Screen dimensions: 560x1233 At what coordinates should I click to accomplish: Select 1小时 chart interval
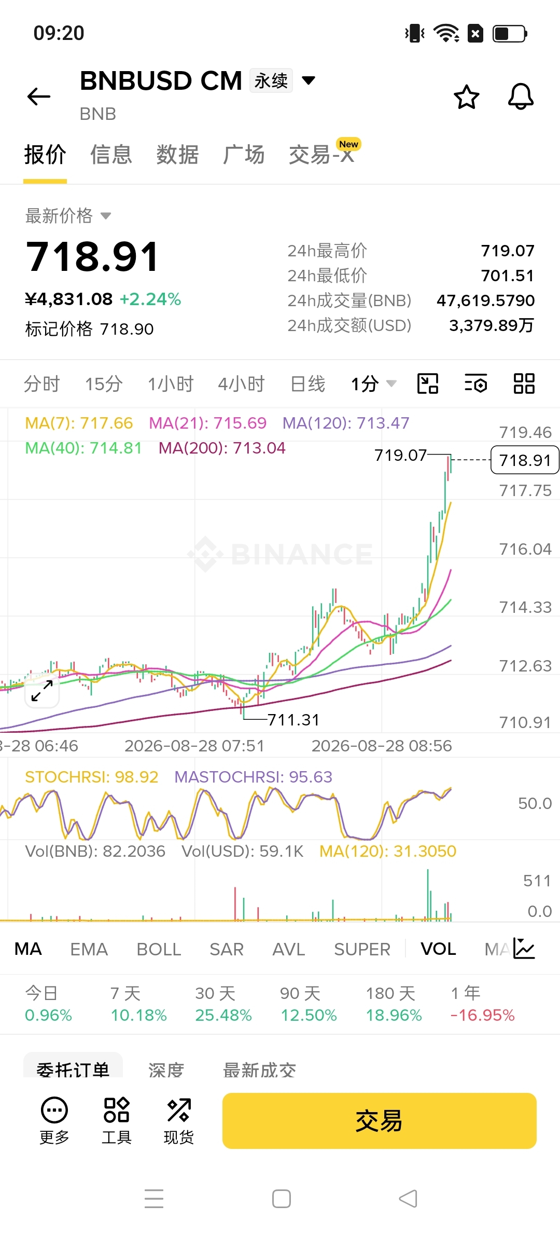coord(171,384)
